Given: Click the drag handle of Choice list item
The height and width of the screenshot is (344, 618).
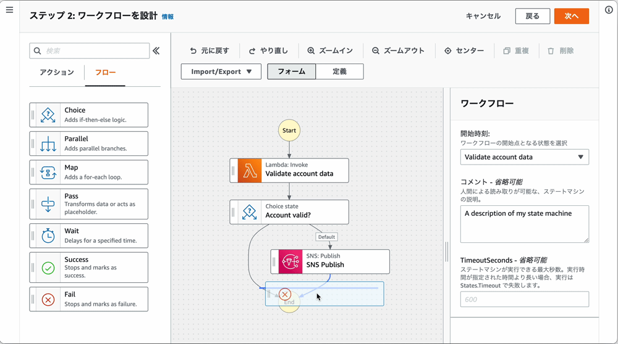Looking at the screenshot, I should pos(33,115).
